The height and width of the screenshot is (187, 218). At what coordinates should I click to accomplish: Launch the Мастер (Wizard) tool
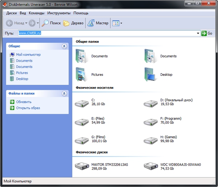(x=91, y=23)
